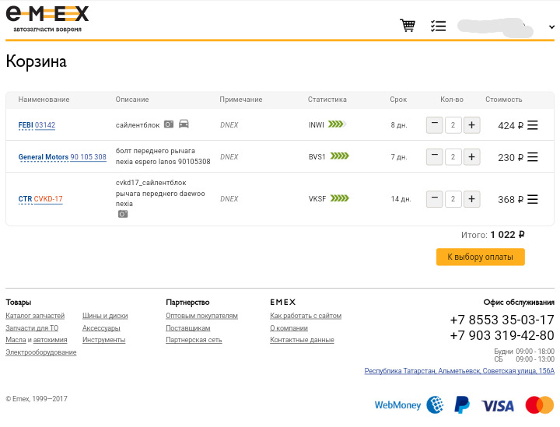Screen dimensions: 560x427
Task: Click phone number +7 903 319-42-80
Action: point(502,335)
